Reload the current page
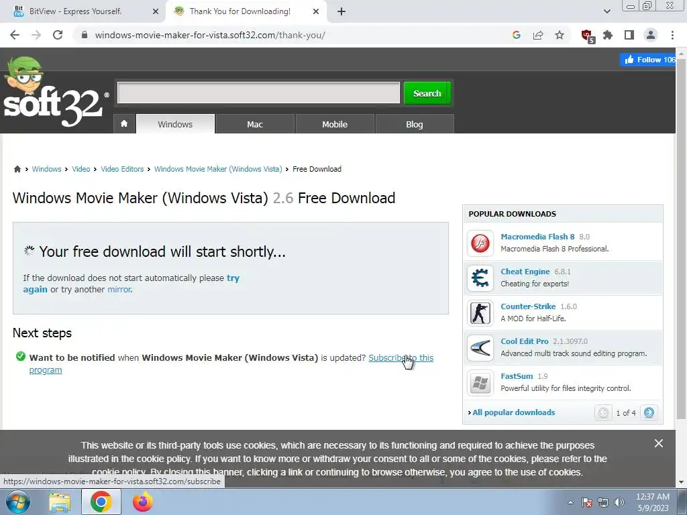 pyautogui.click(x=58, y=35)
